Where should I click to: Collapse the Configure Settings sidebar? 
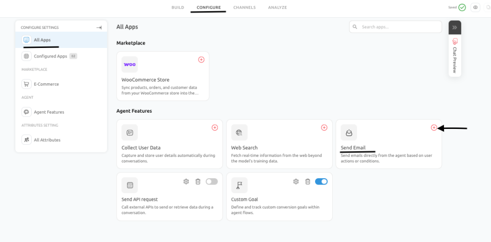[x=99, y=27]
